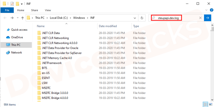Screen dimensions: 214x107
Task: Expand address bar previous locations dropdown
Action: 135,18
